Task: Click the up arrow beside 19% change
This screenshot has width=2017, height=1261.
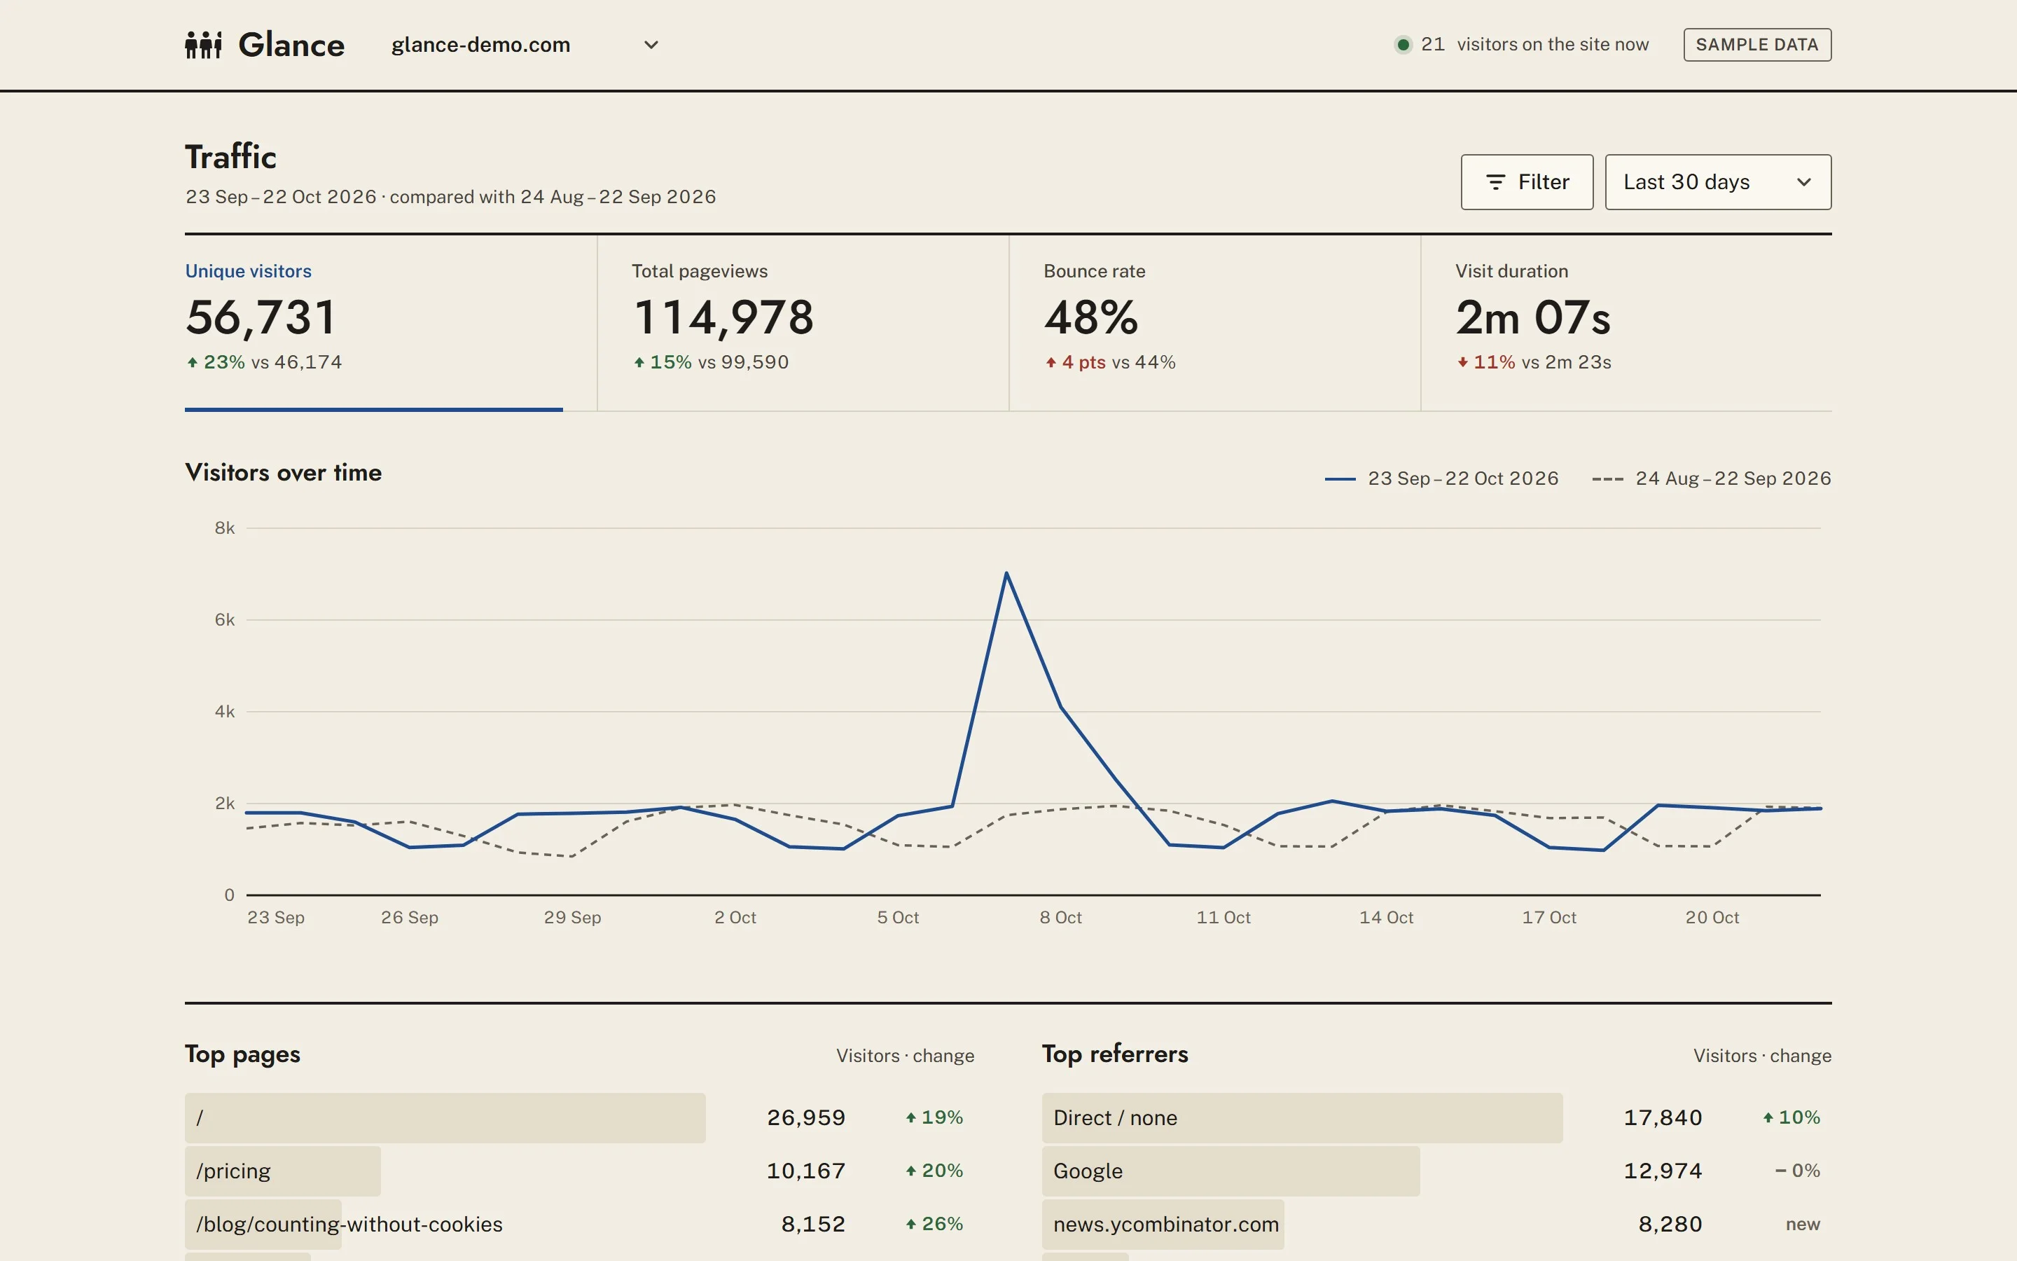Action: point(911,1117)
